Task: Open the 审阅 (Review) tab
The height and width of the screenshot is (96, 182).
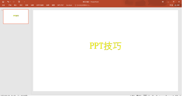Action: click(x=48, y=5)
